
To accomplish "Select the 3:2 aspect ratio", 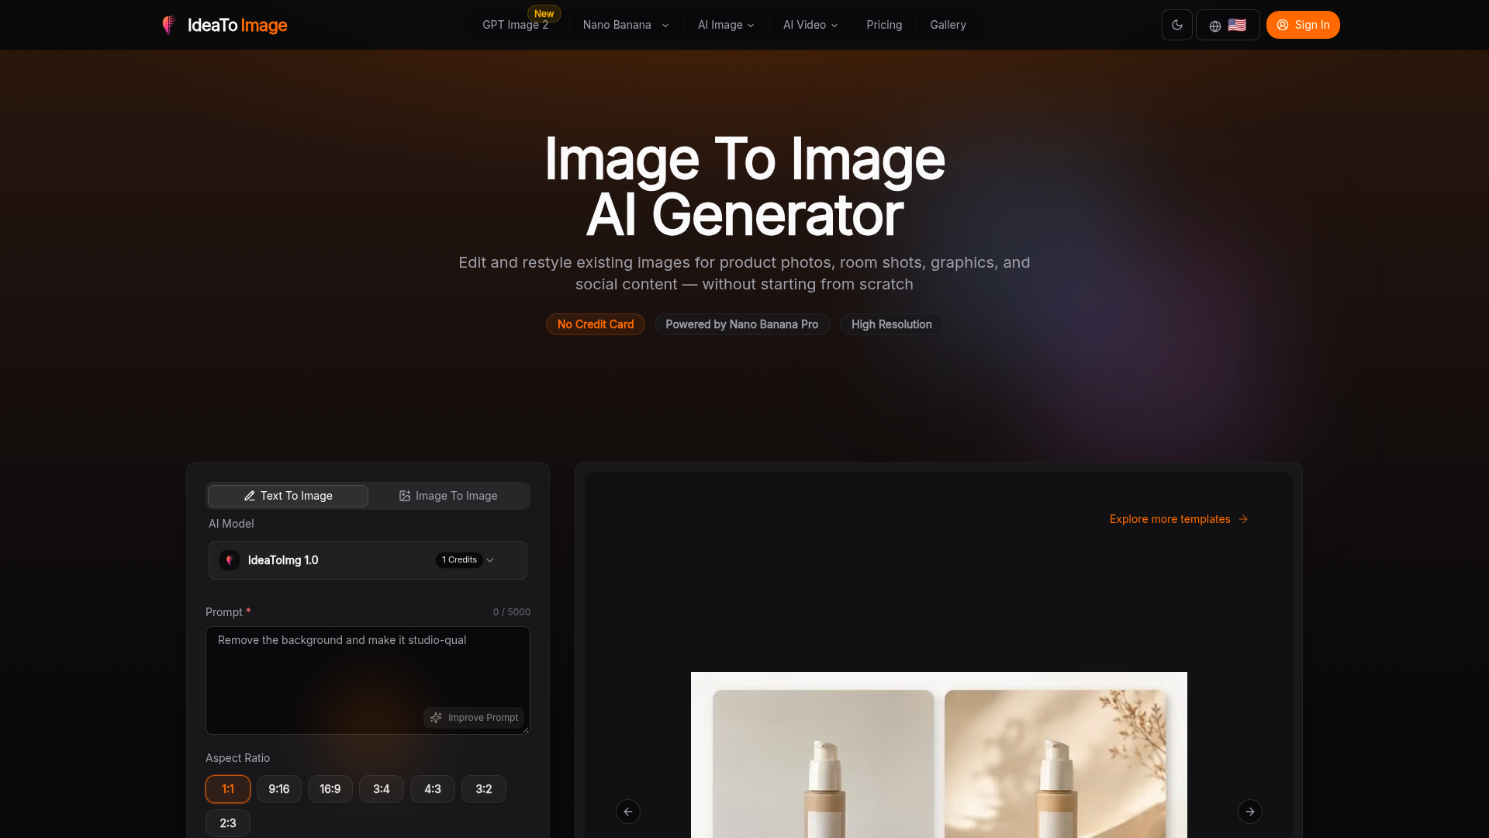I will [484, 789].
